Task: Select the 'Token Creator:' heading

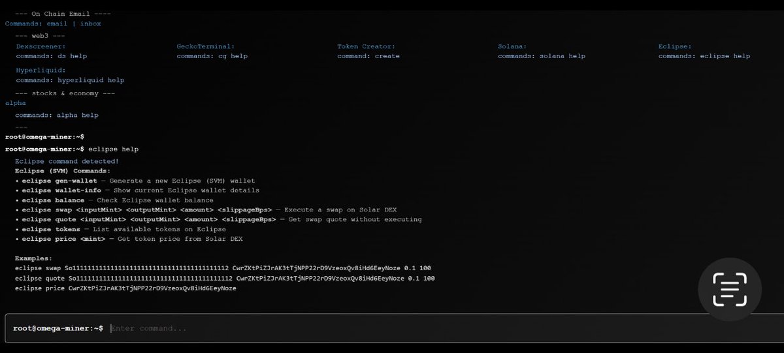Action: (366, 46)
